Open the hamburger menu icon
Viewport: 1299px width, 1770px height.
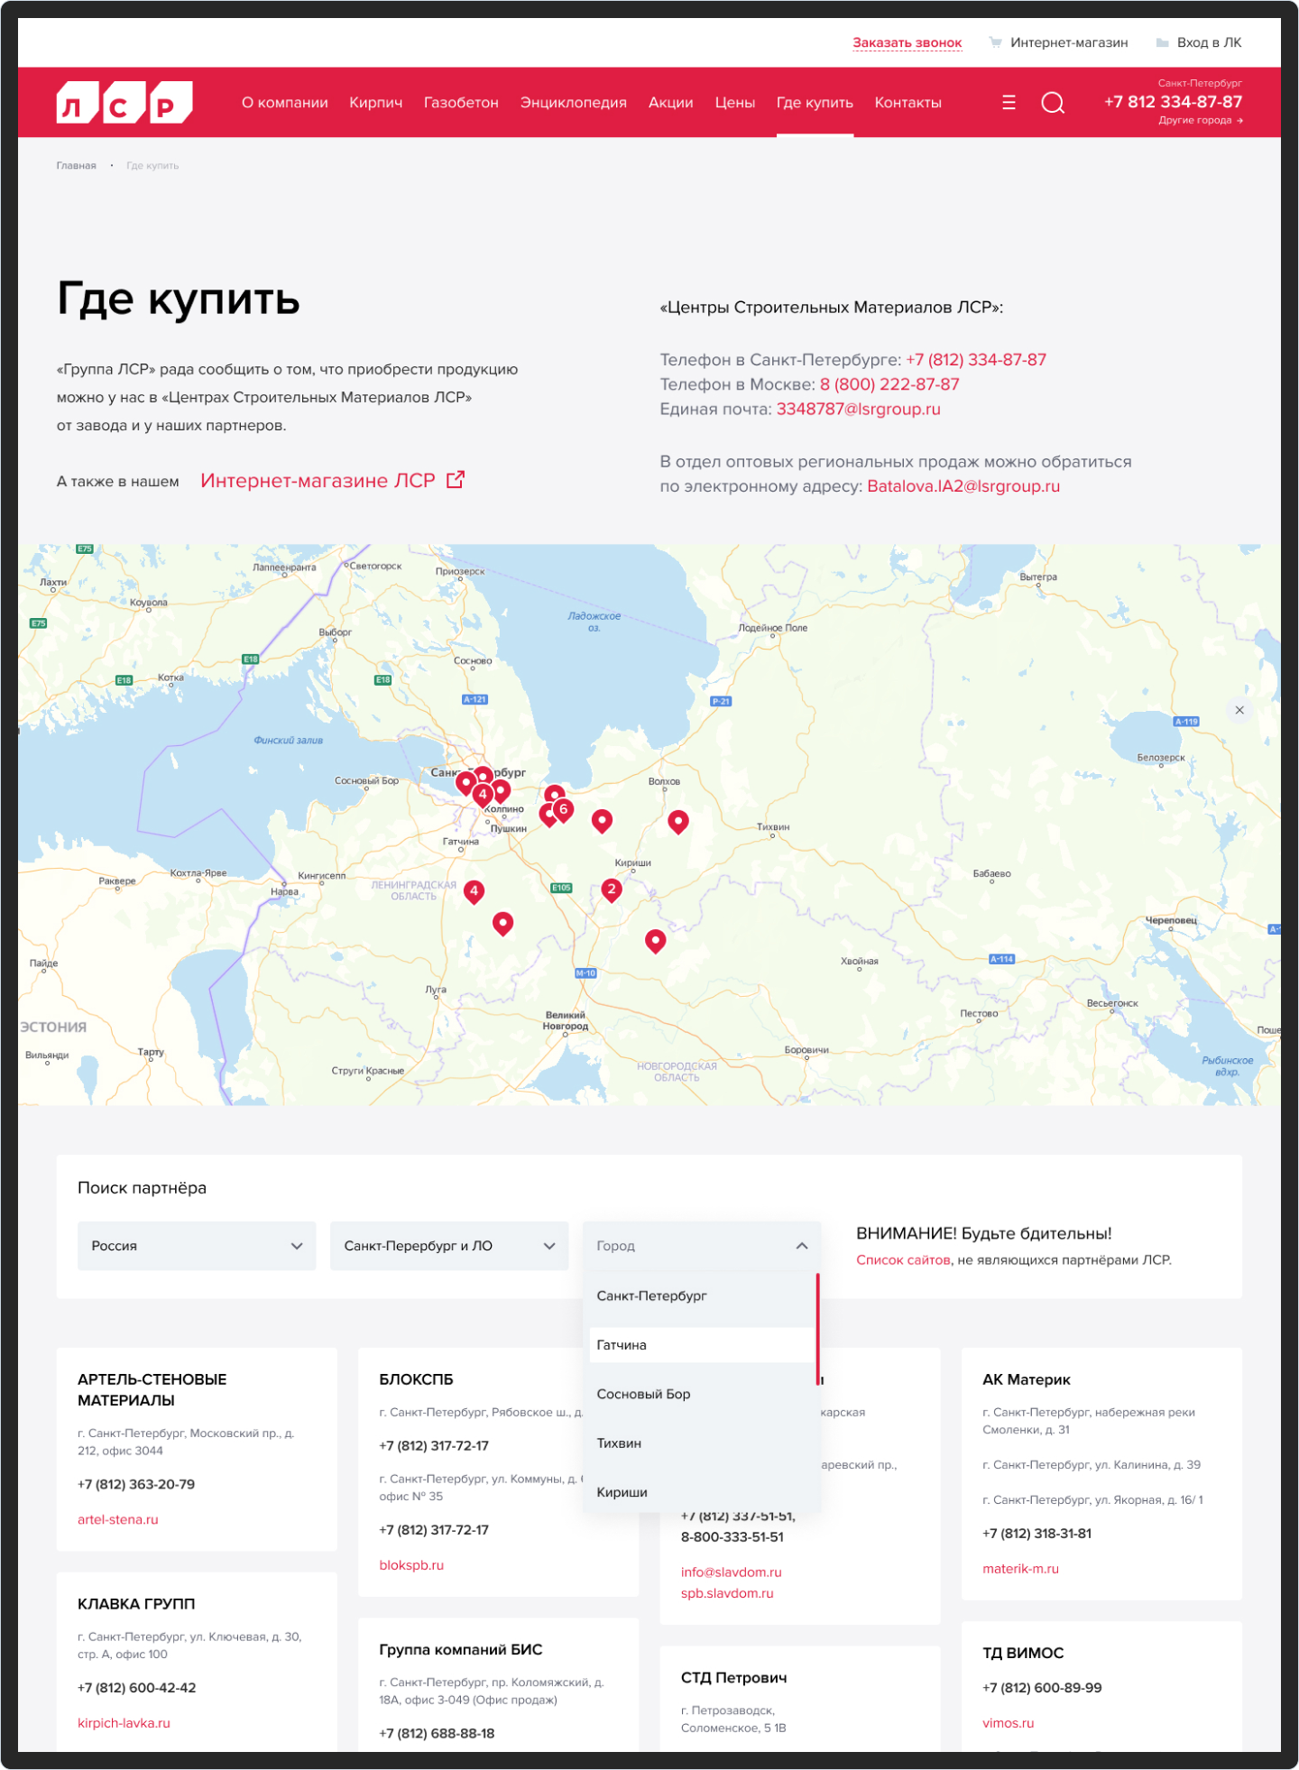pos(1009,103)
